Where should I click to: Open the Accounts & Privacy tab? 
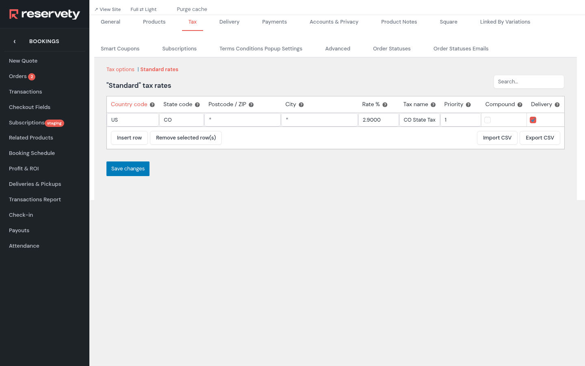334,22
